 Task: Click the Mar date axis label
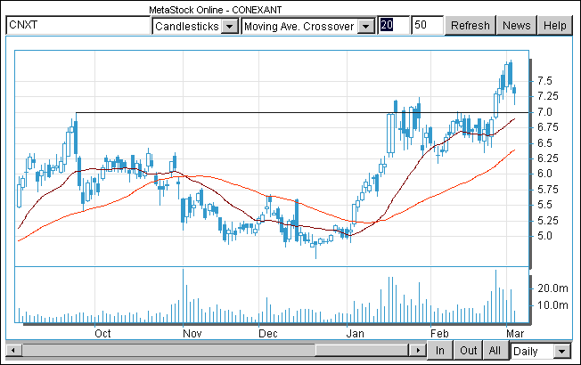pyautogui.click(x=515, y=334)
